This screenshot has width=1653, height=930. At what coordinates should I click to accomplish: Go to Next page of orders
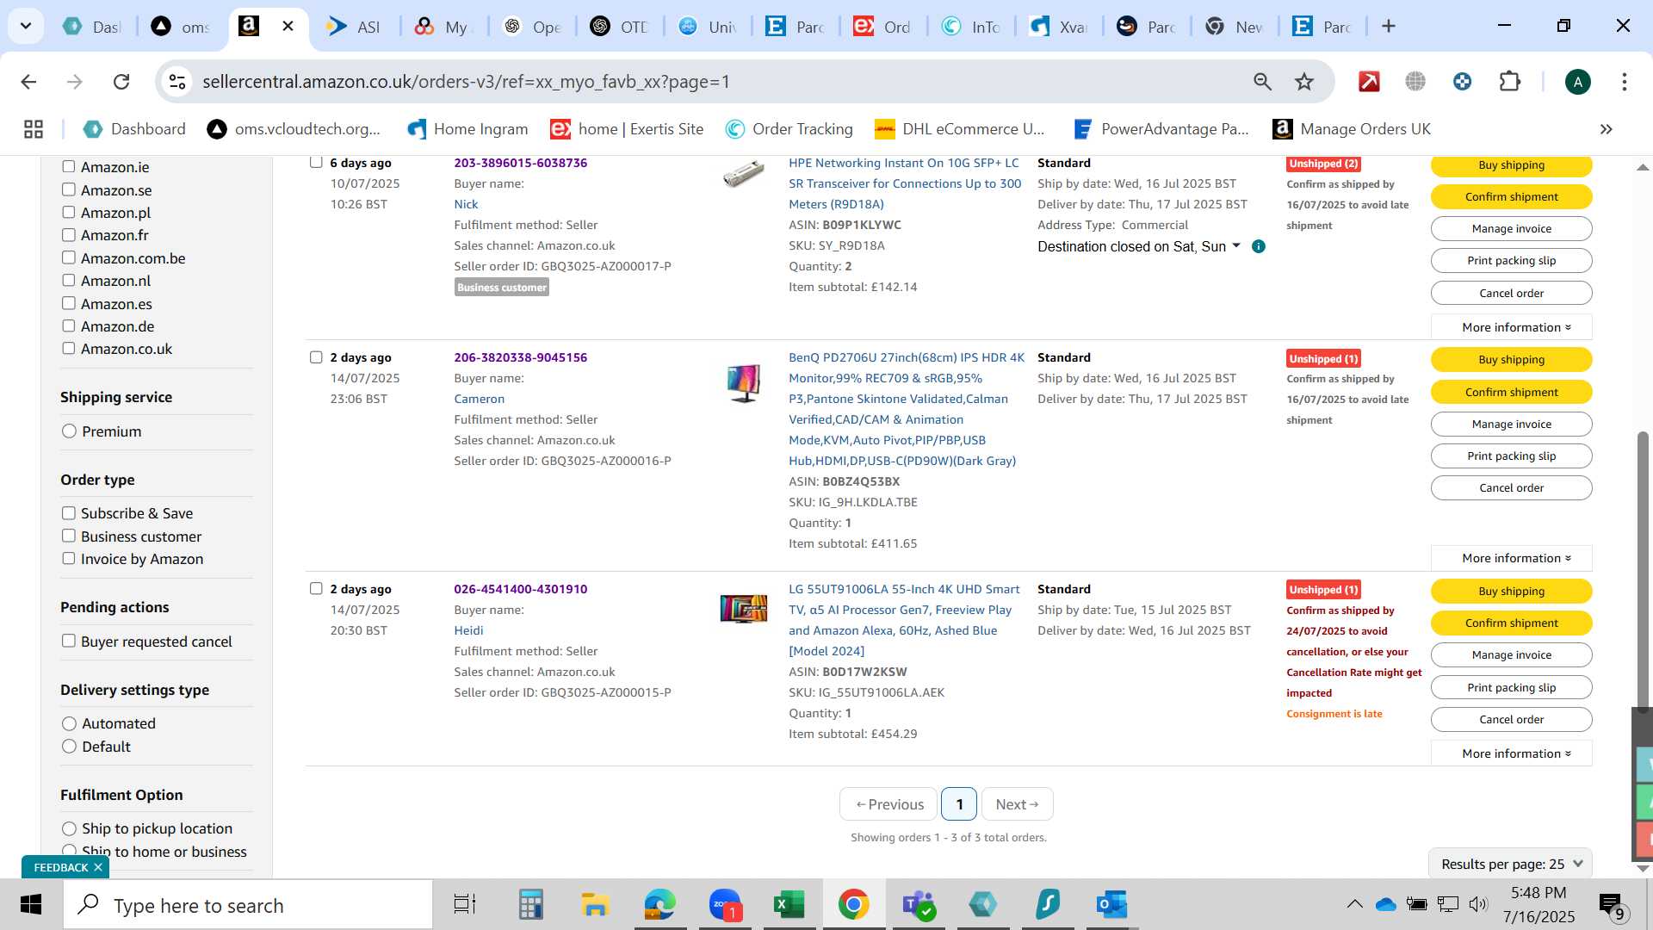(x=1017, y=804)
